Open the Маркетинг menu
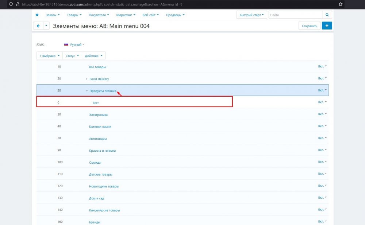 tap(126, 15)
